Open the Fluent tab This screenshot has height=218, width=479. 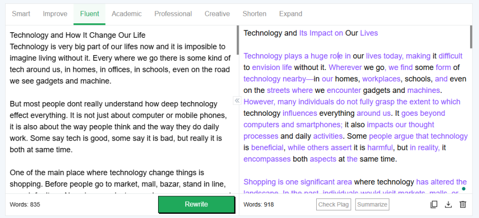click(89, 14)
